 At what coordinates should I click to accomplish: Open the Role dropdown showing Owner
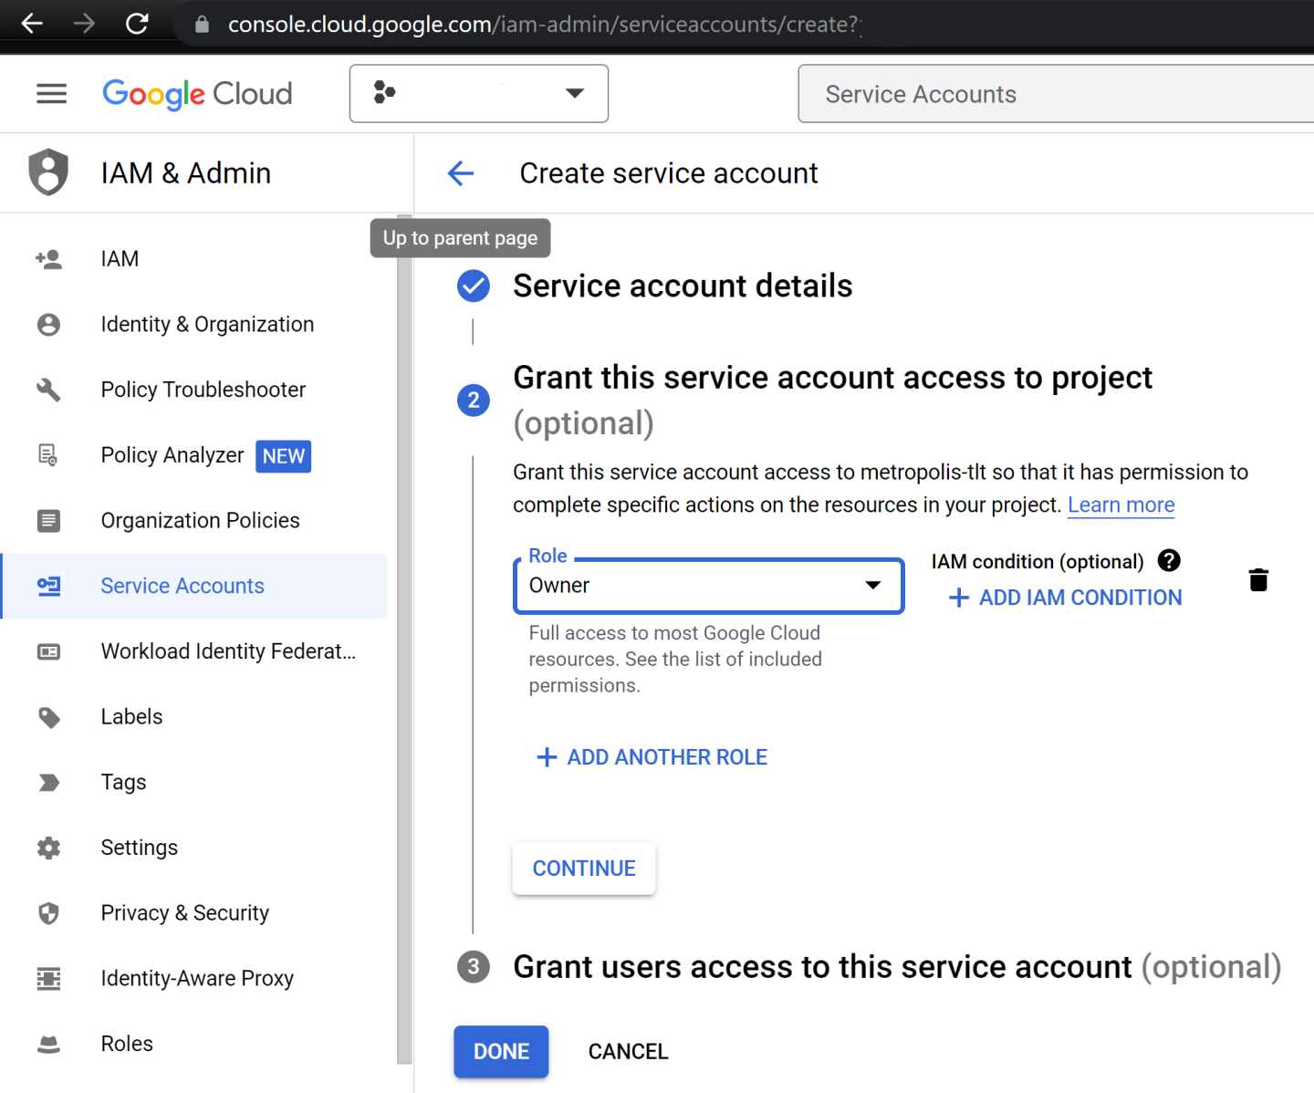(708, 586)
